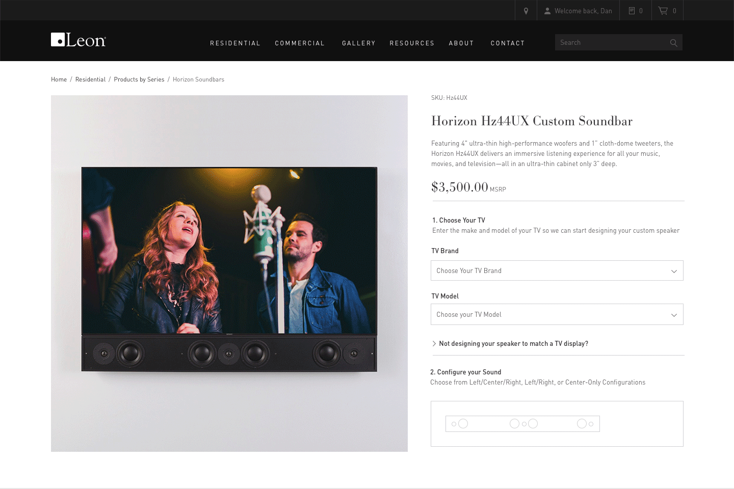Open the Residential menu

[235, 43]
